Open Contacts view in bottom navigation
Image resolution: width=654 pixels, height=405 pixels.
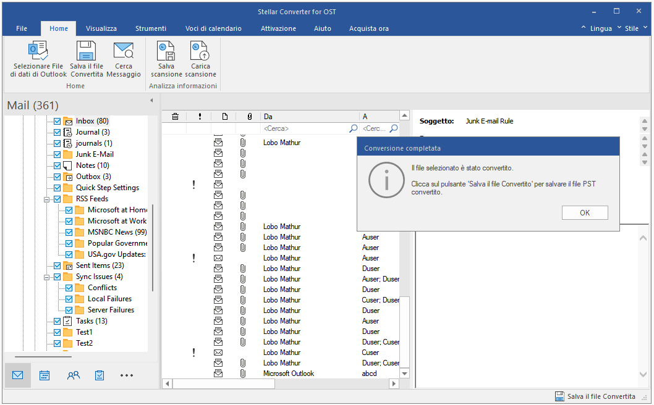click(74, 375)
